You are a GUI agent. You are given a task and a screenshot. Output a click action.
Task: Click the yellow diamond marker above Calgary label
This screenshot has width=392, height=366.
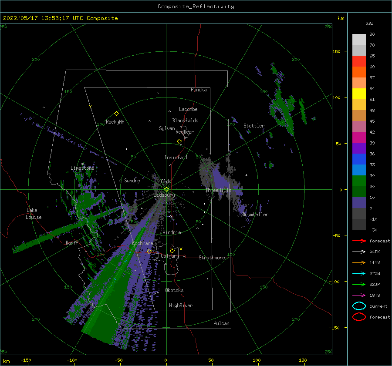pos(172,251)
